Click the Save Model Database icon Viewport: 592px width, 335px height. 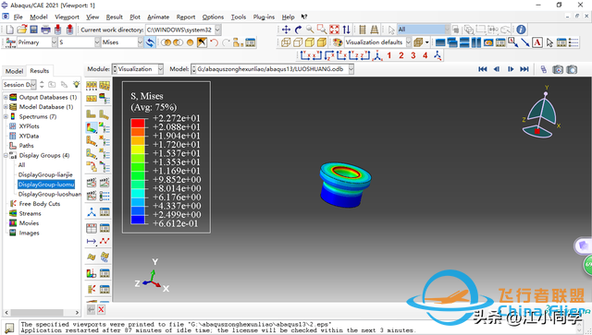click(33, 30)
